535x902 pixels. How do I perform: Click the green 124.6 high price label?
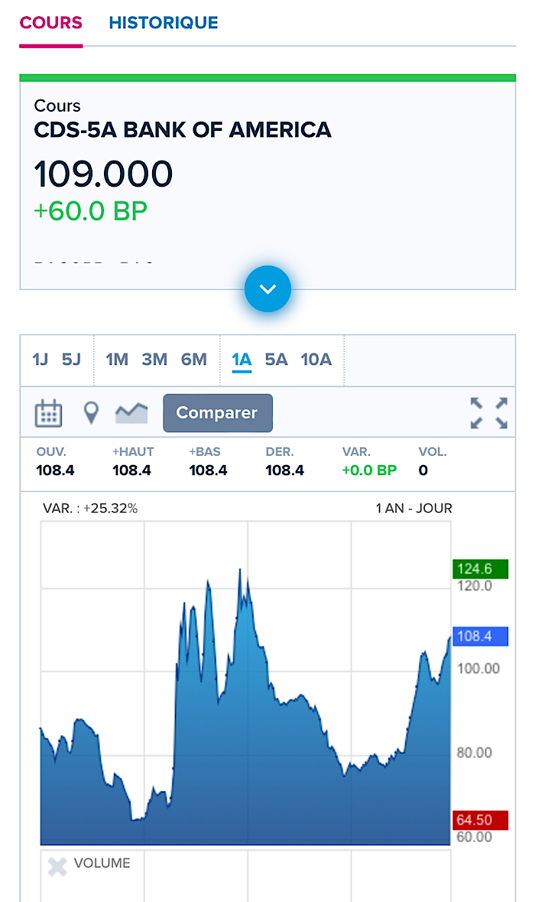coord(480,568)
